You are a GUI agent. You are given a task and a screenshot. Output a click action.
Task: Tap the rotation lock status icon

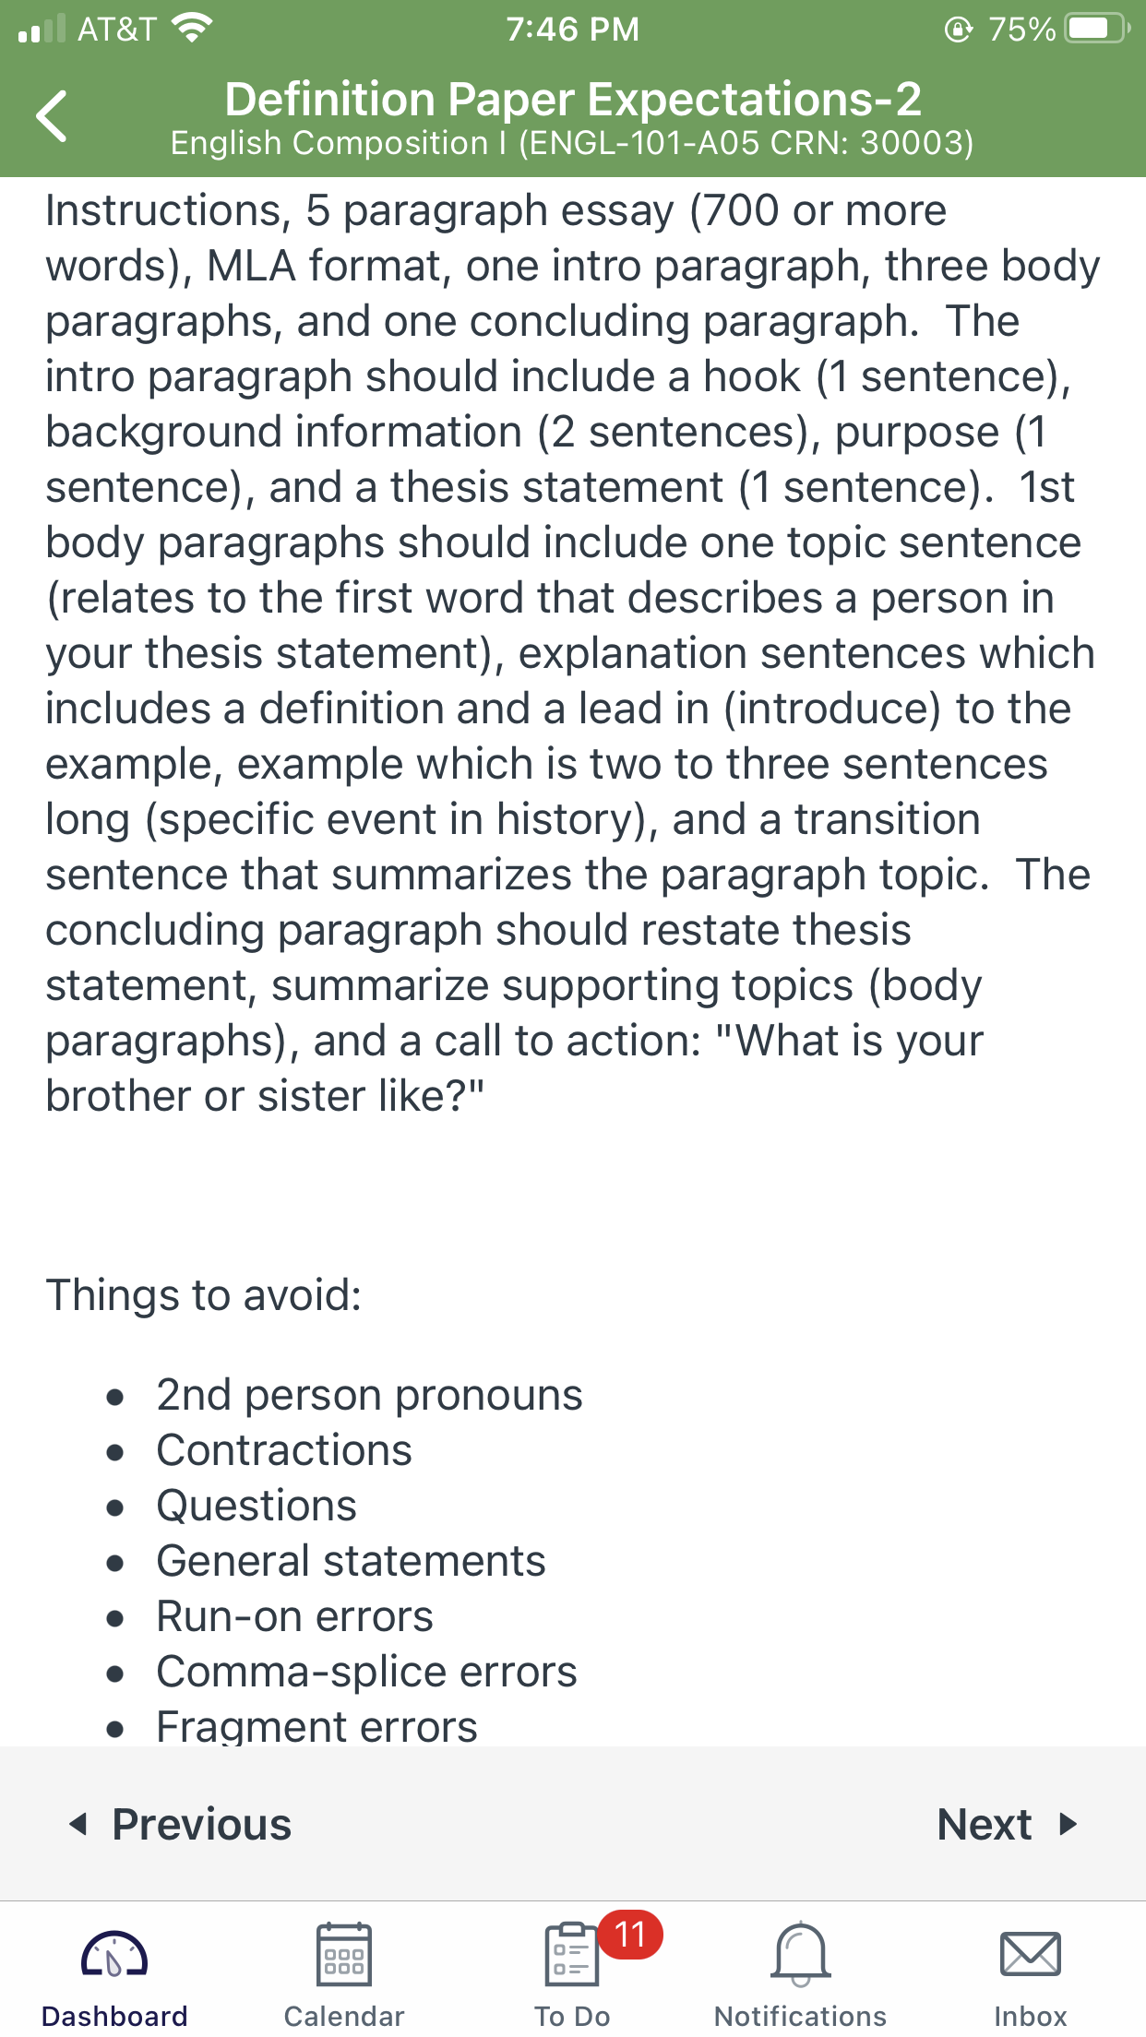[x=959, y=30]
